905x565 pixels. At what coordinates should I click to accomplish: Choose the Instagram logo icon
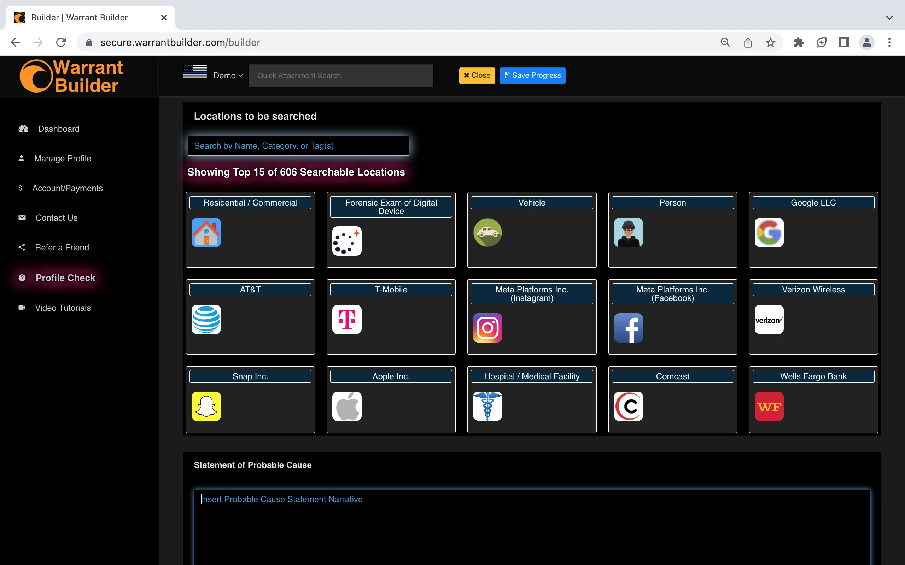click(487, 328)
